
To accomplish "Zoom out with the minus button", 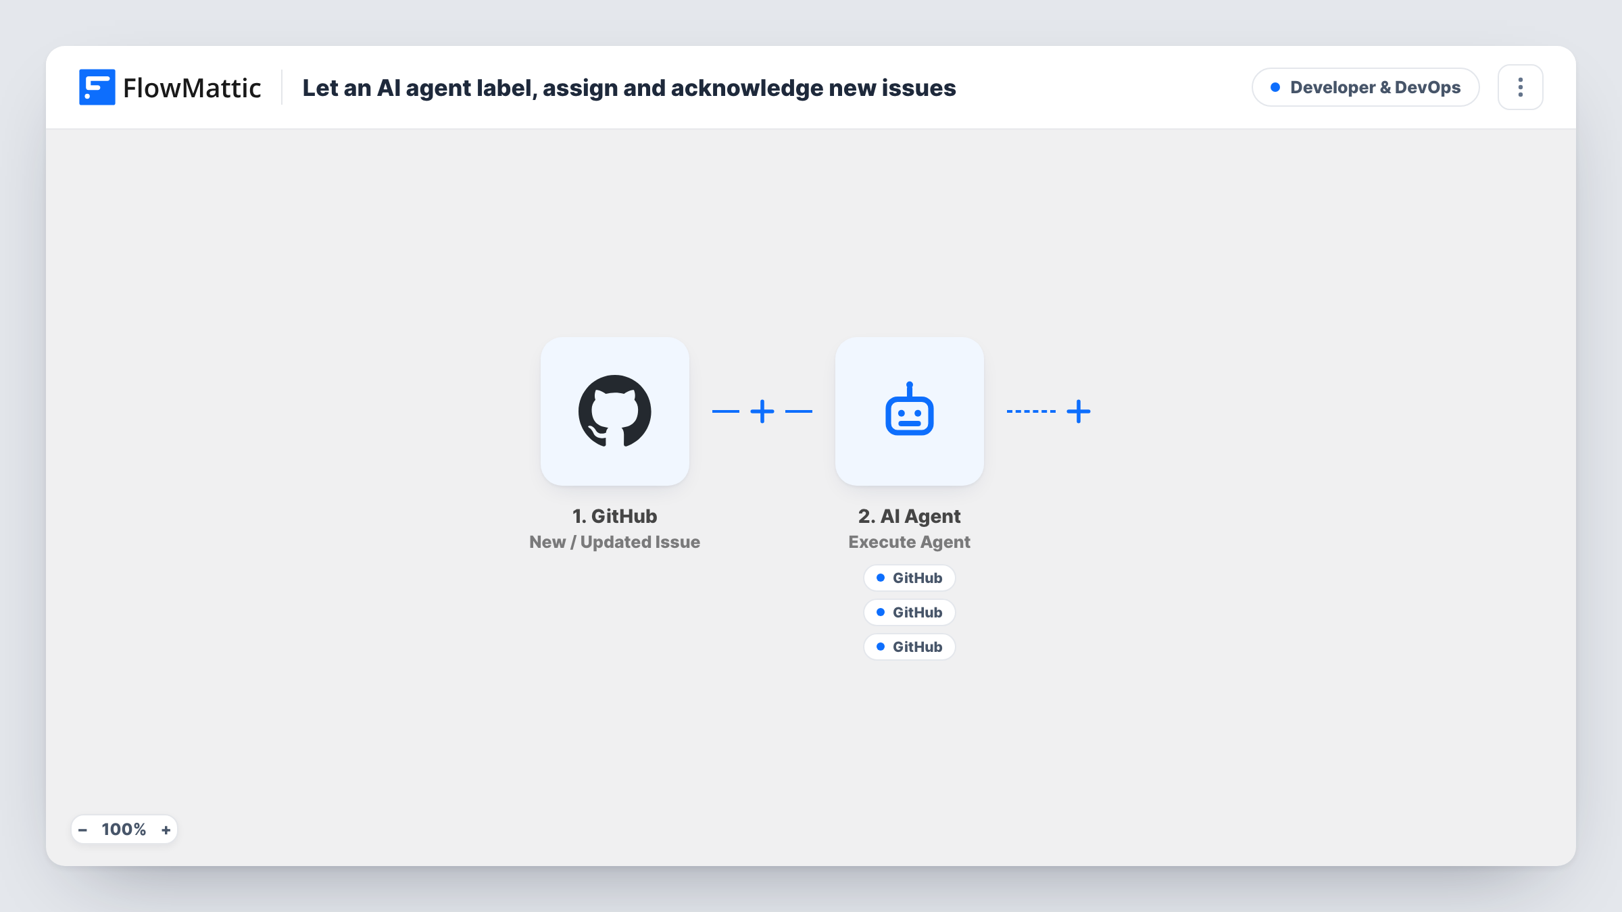I will 82,830.
